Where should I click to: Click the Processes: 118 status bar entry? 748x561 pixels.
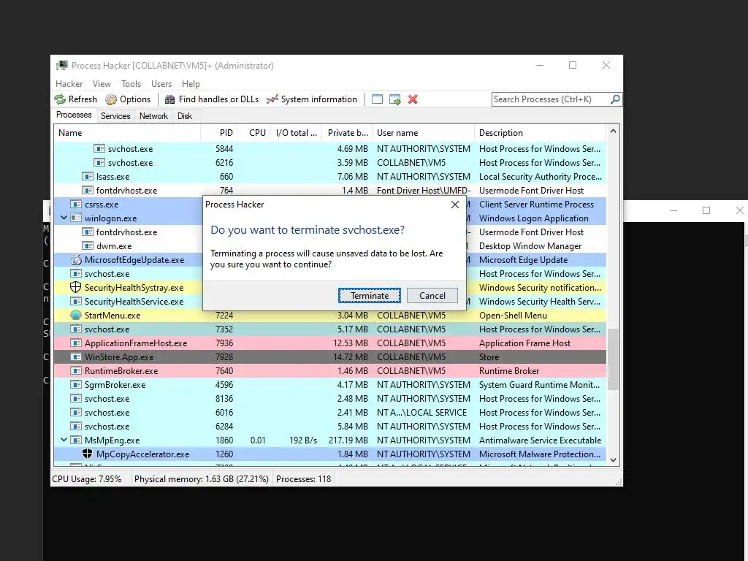(x=303, y=479)
